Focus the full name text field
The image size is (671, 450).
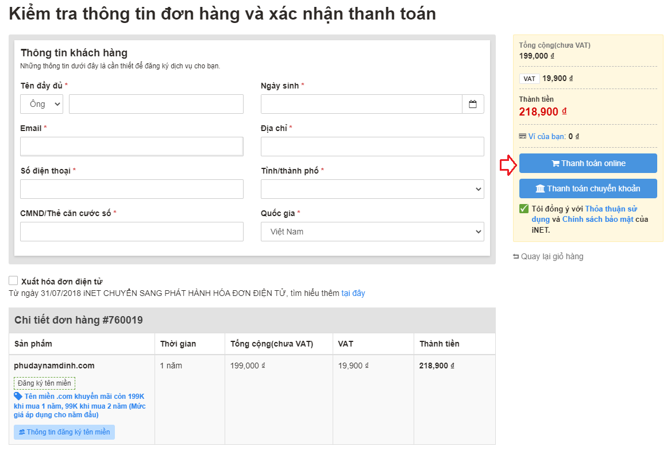(x=156, y=104)
